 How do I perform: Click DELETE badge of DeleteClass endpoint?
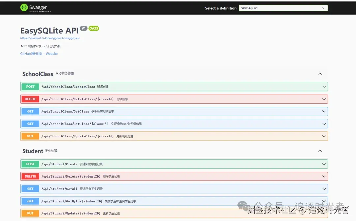pyautogui.click(x=30, y=99)
